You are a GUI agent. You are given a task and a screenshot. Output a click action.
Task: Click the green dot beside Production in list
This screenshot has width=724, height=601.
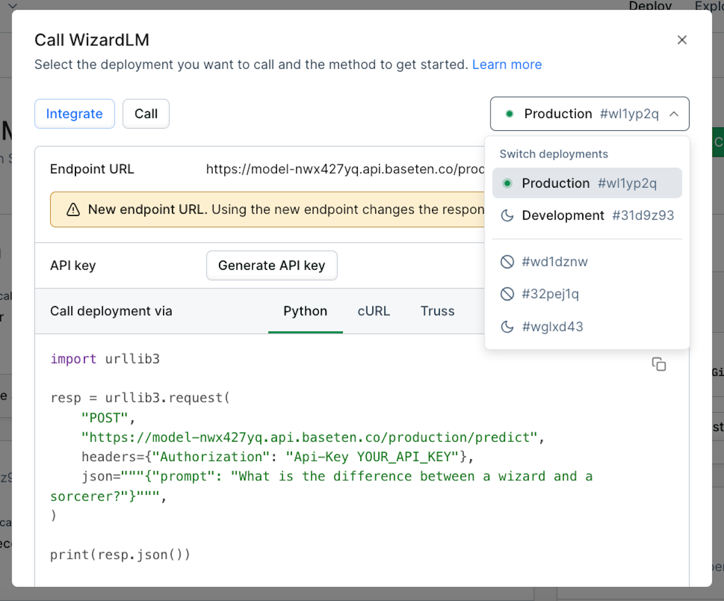[507, 183]
